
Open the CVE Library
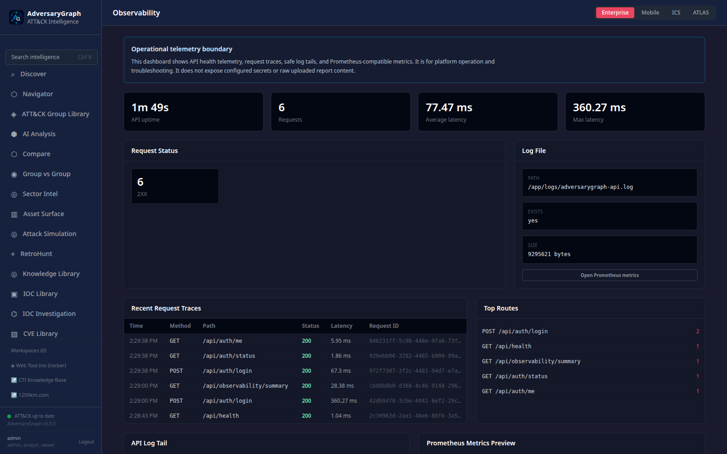[x=51, y=334]
